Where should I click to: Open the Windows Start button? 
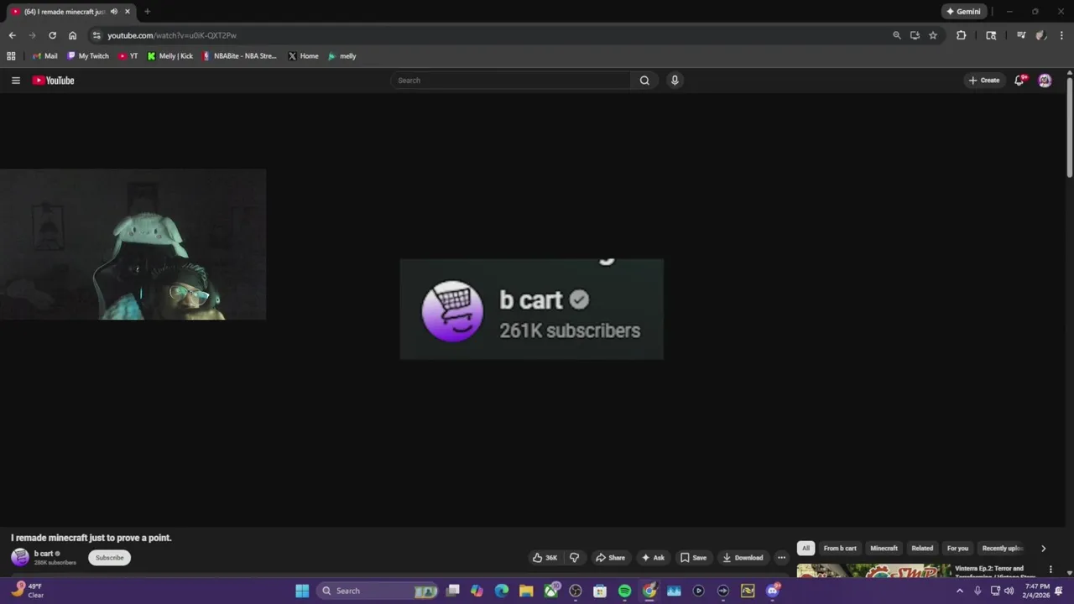(302, 591)
